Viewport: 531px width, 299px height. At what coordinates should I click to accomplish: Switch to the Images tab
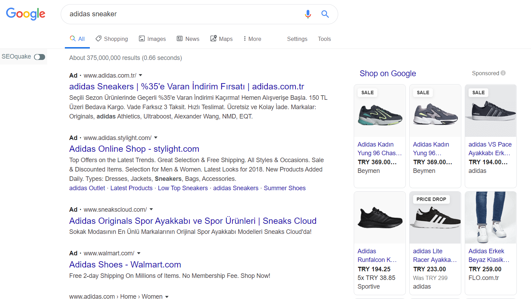click(152, 39)
